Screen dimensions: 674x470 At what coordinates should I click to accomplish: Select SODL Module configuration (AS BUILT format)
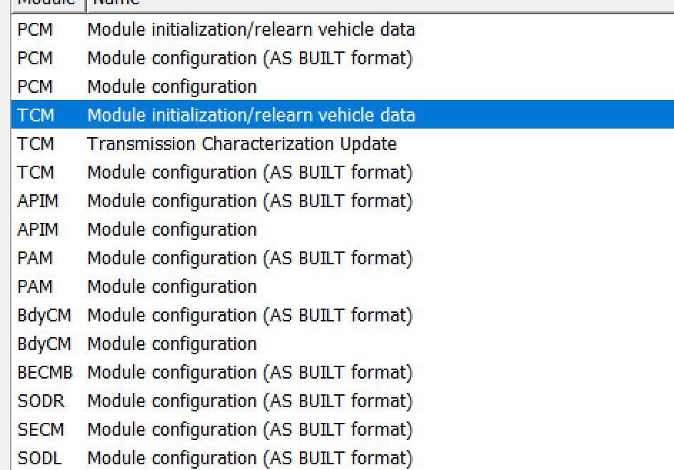pos(214,458)
